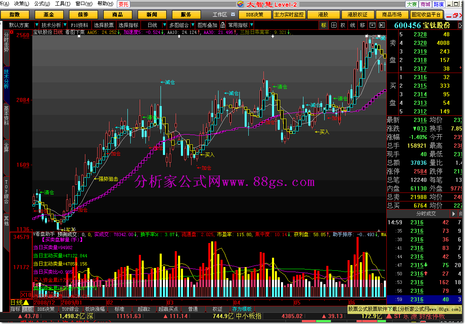Screen dimensions: 466x325
Task: Click the window layout icon in toolbar
Action: click(372, 25)
